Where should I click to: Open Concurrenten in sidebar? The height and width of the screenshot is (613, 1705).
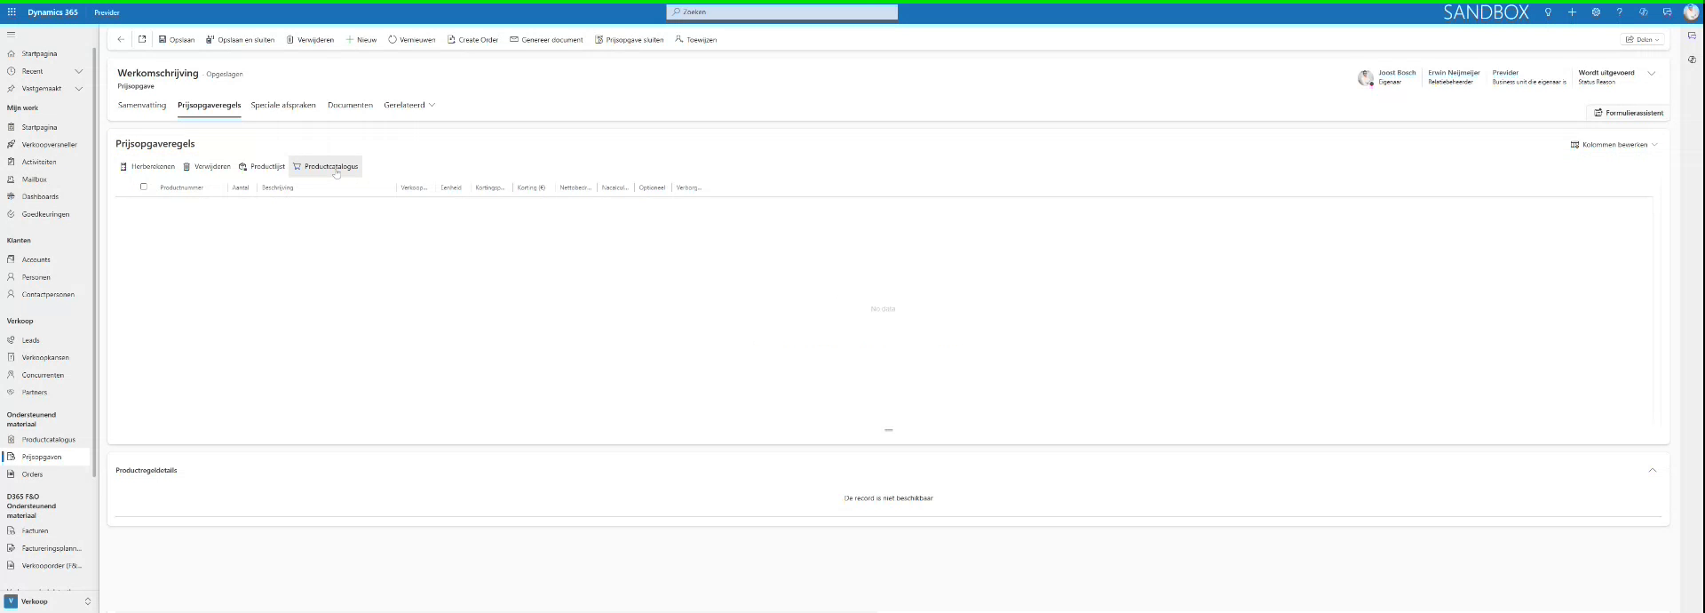coord(43,376)
